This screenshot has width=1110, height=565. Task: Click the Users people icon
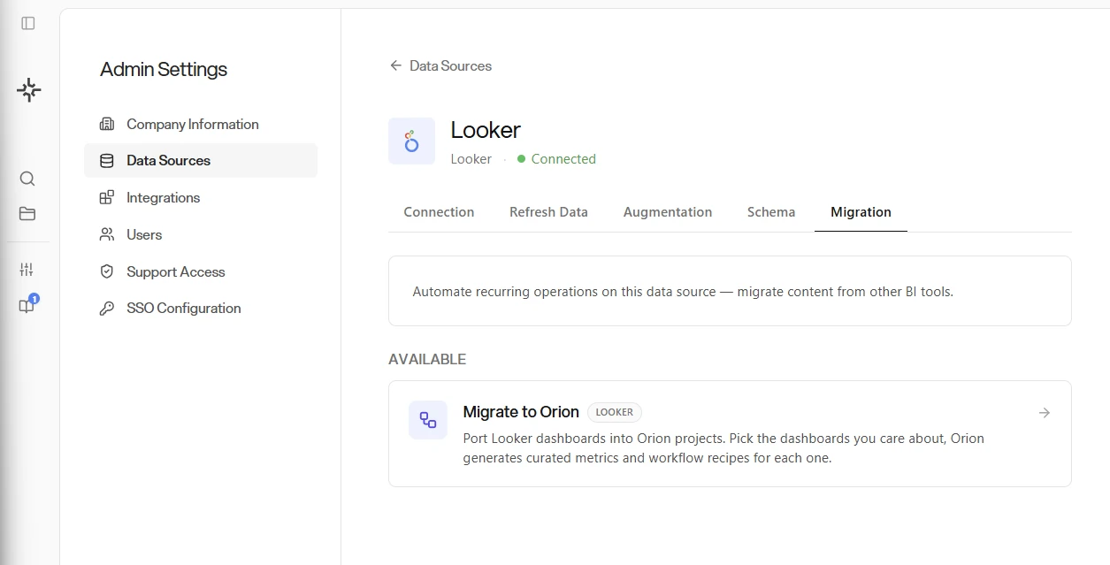107,234
